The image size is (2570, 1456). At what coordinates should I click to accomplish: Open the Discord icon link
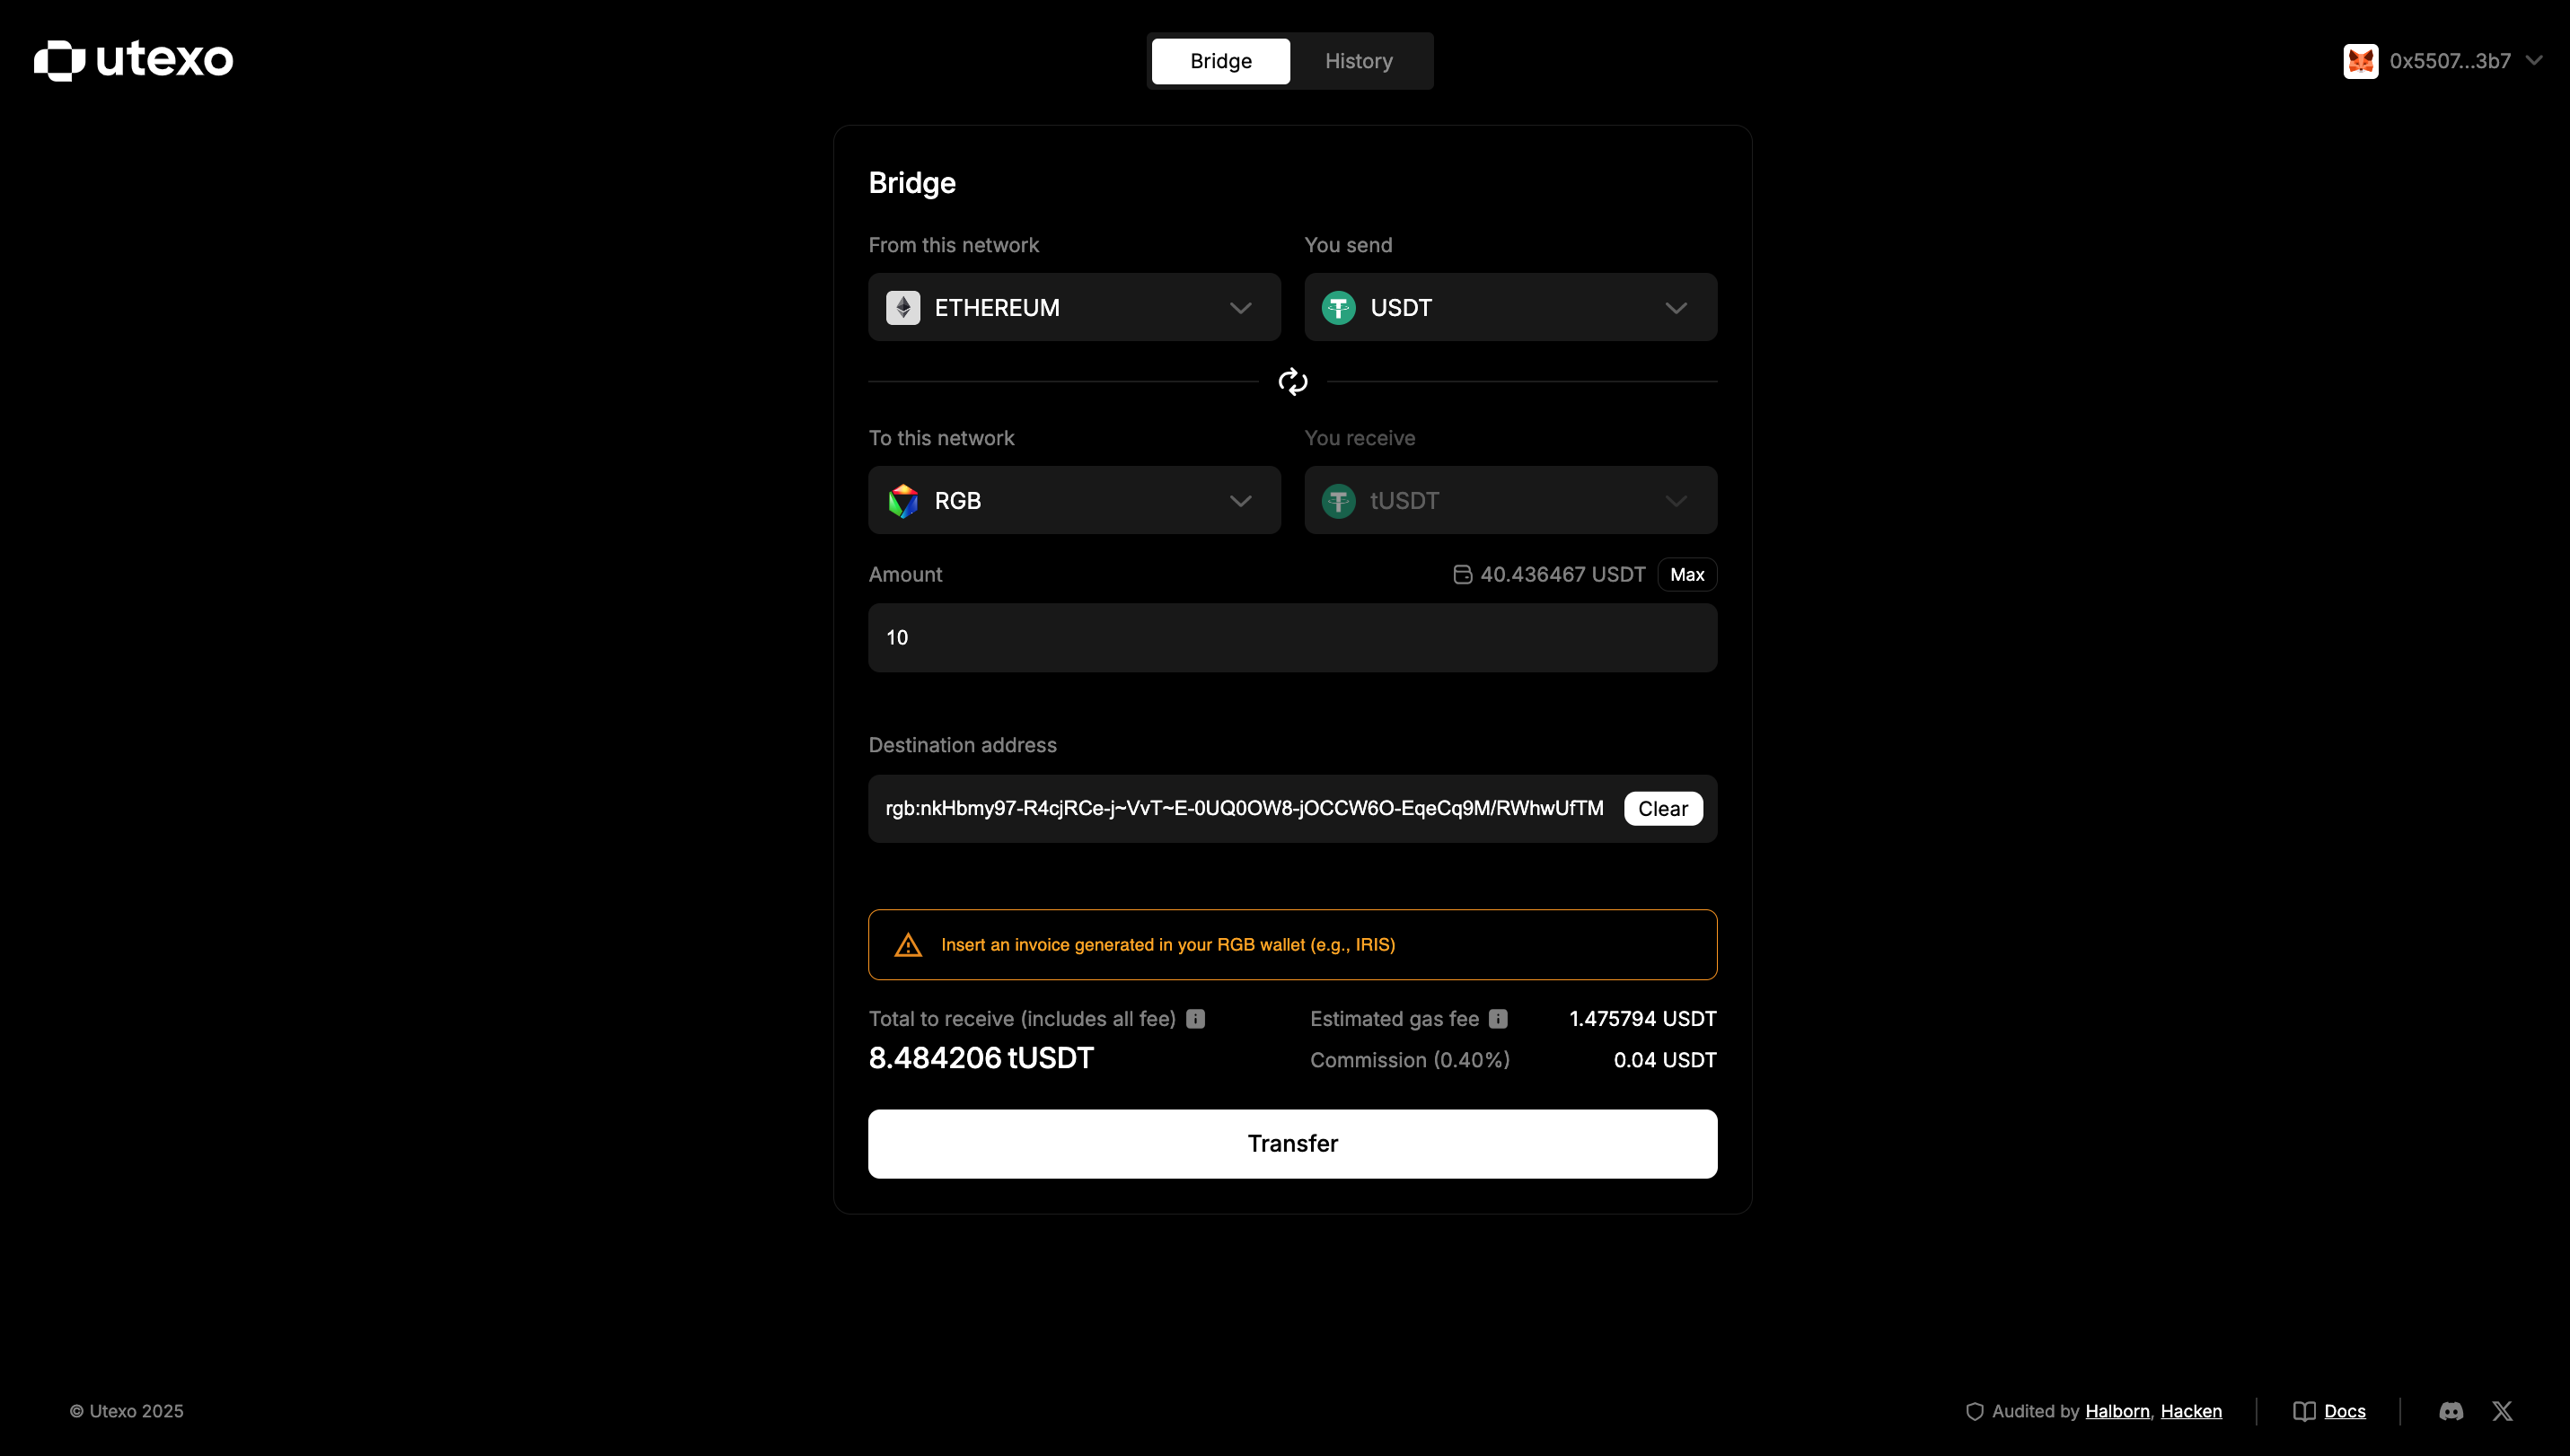tap(2451, 1411)
